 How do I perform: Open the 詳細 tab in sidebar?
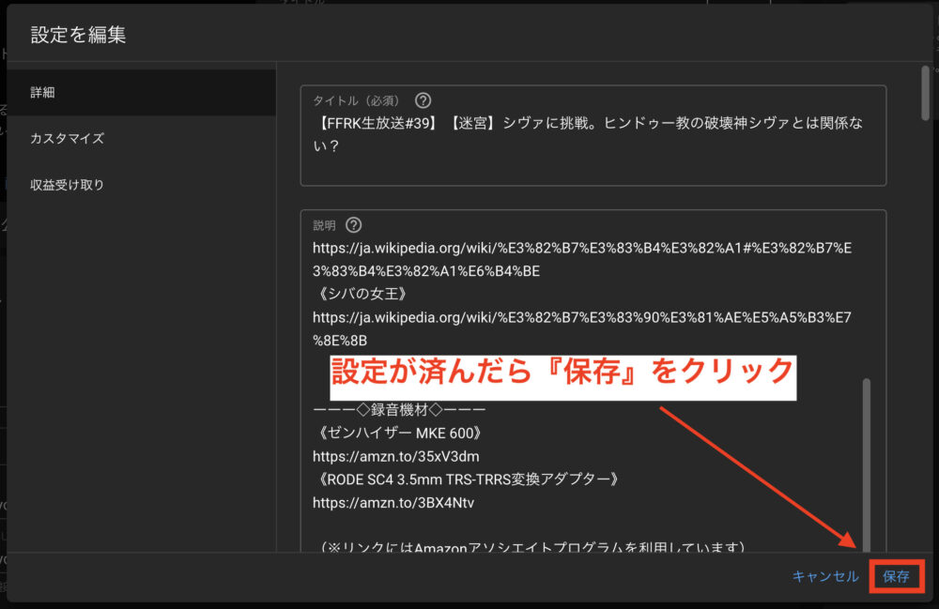(142, 92)
